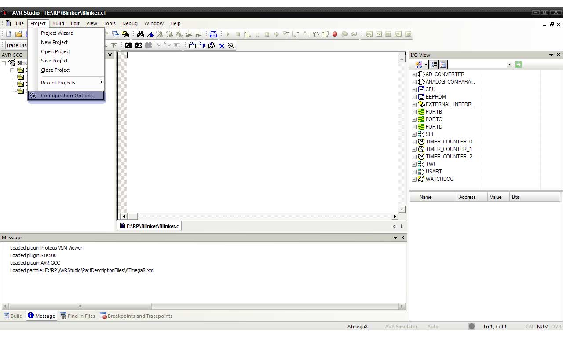563x338 pixels.
Task: Click the TIMER_COUNTER_0 clock icon
Action: (x=421, y=142)
